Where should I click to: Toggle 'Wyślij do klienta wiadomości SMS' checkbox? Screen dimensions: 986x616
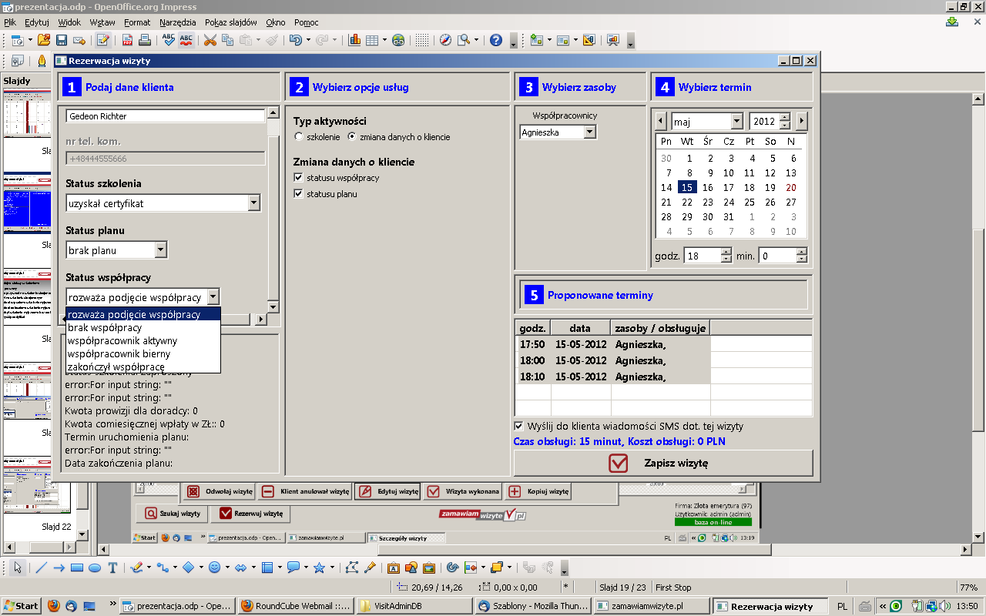point(518,426)
